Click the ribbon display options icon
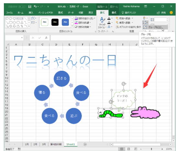 tap(146, 6)
